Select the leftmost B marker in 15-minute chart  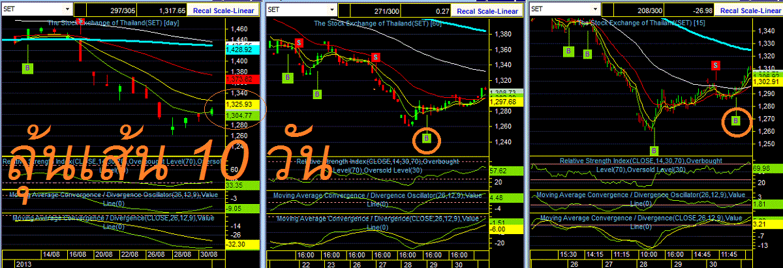coord(568,50)
